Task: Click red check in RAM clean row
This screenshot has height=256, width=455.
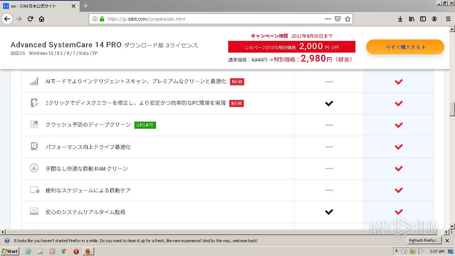Action: (x=398, y=169)
